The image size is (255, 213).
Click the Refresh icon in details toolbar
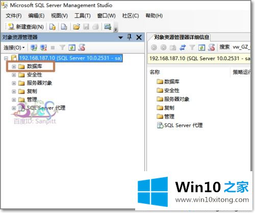[201, 48]
